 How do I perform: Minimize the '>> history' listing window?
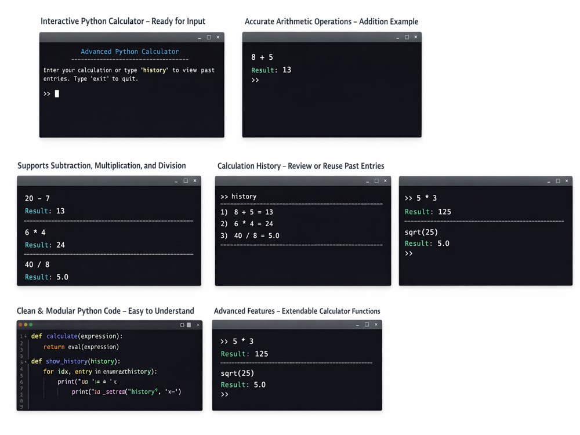click(x=367, y=181)
